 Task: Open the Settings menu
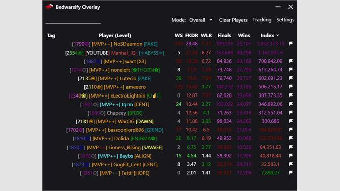coord(285,20)
